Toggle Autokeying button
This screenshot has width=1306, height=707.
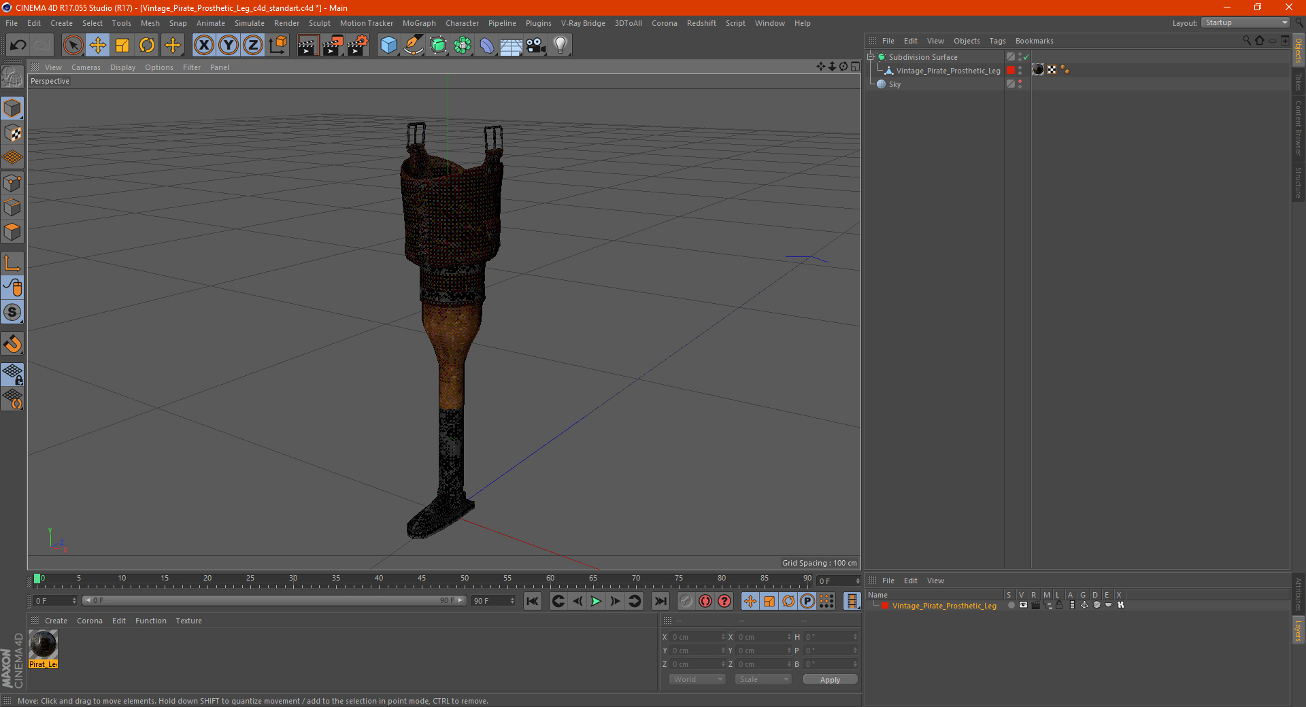[705, 601]
